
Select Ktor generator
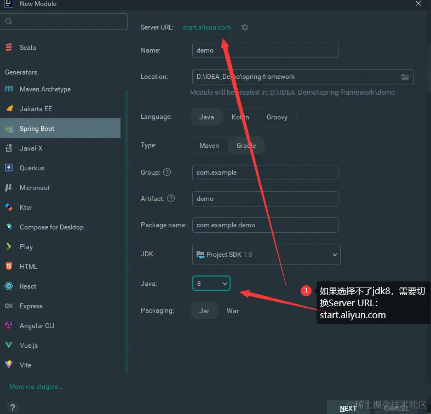coord(60,208)
